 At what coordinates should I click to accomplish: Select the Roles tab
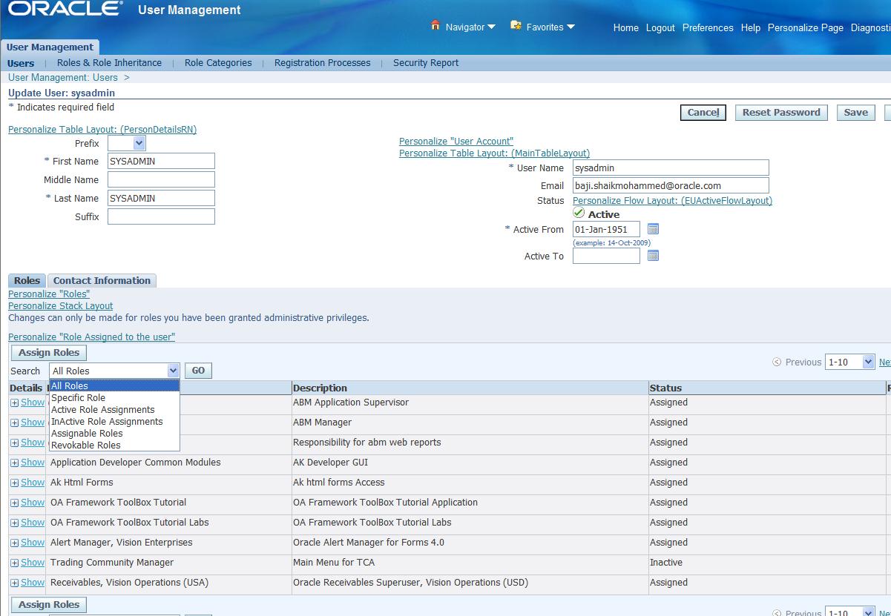click(27, 280)
